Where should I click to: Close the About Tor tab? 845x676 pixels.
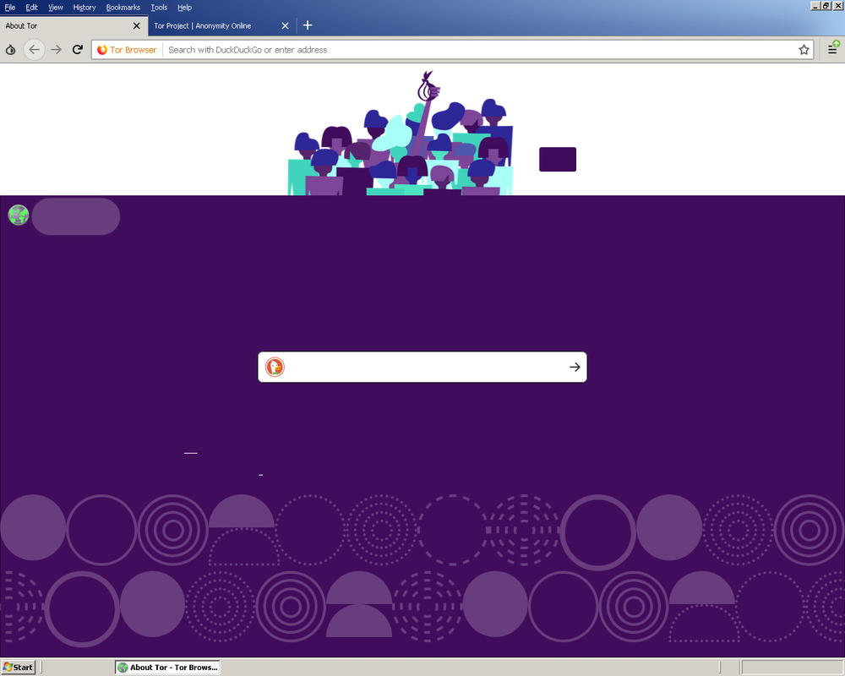coord(136,26)
